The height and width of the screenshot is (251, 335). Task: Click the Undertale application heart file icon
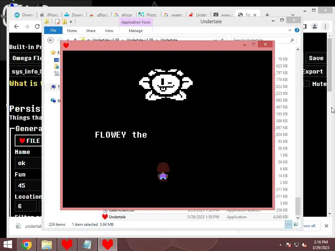(105, 217)
